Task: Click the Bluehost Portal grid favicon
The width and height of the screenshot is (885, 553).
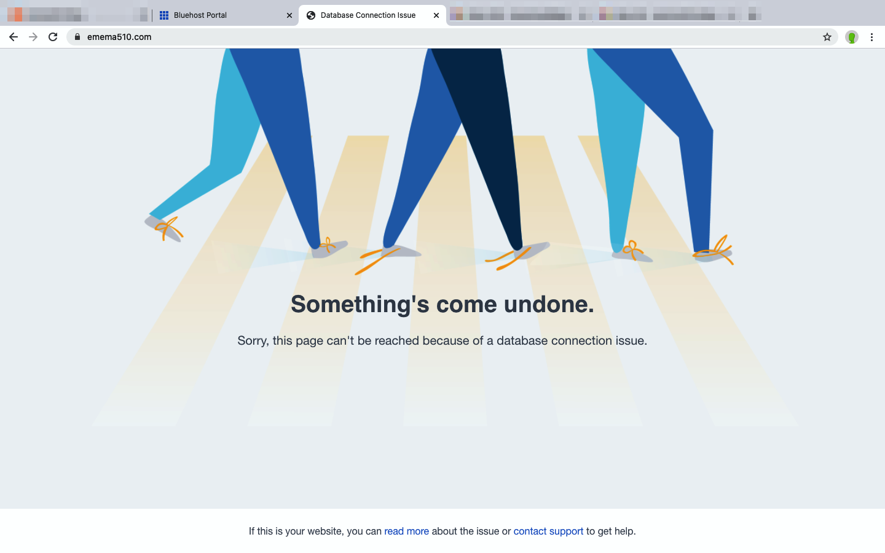Action: 164,15
